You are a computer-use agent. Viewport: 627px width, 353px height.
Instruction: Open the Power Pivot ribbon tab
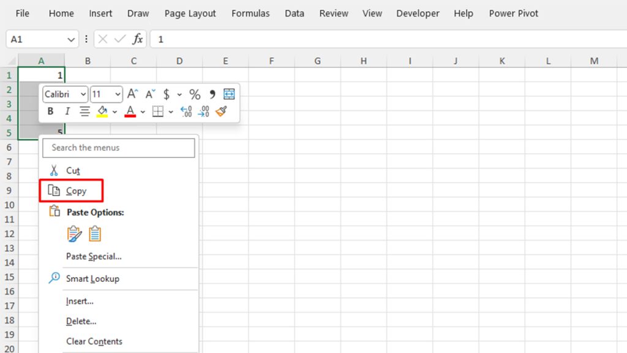pos(513,13)
